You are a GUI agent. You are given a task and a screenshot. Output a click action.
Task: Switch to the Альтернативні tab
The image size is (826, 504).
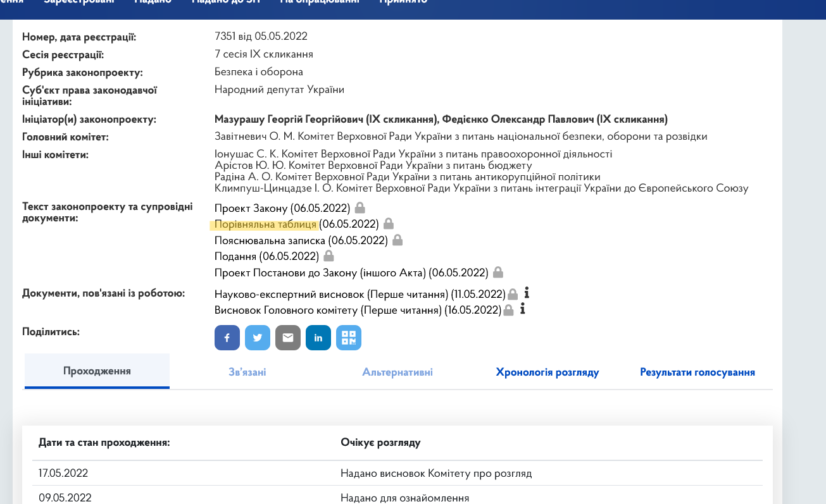coord(397,372)
